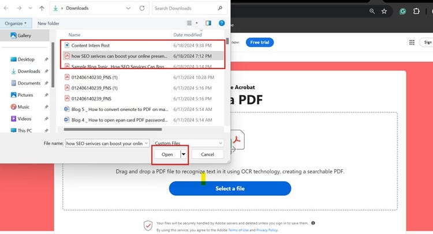Viewport: 433px width, 234px height.
Task: Unpin Desktop using its pin icon
Action: pos(46,59)
